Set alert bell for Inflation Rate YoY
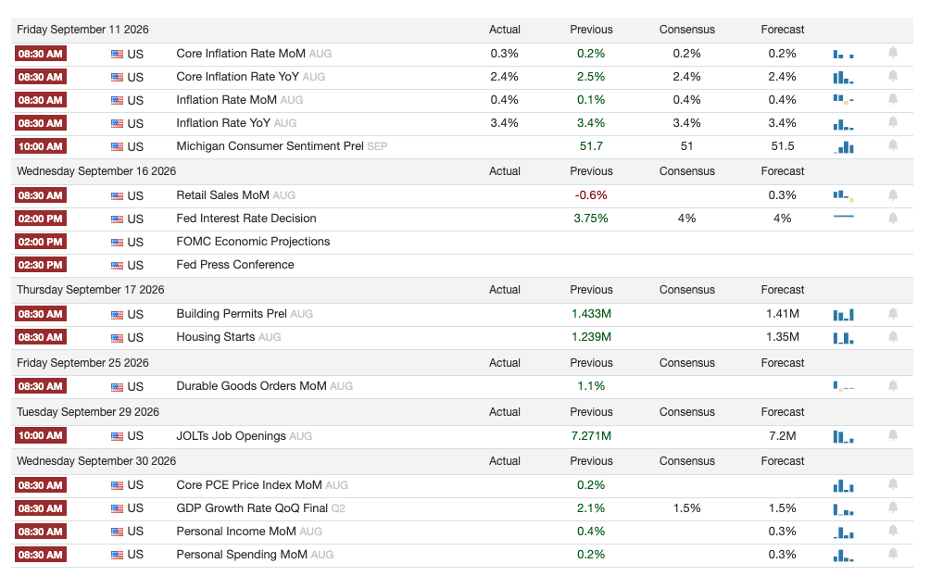Viewport: 930px width, 576px height. (x=893, y=123)
